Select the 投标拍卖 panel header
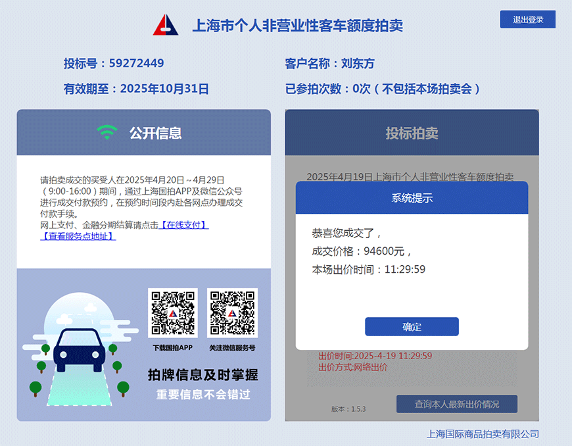 click(x=412, y=133)
